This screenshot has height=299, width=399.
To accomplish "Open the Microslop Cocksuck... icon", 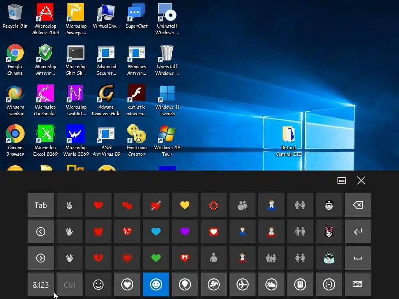I will click(45, 100).
